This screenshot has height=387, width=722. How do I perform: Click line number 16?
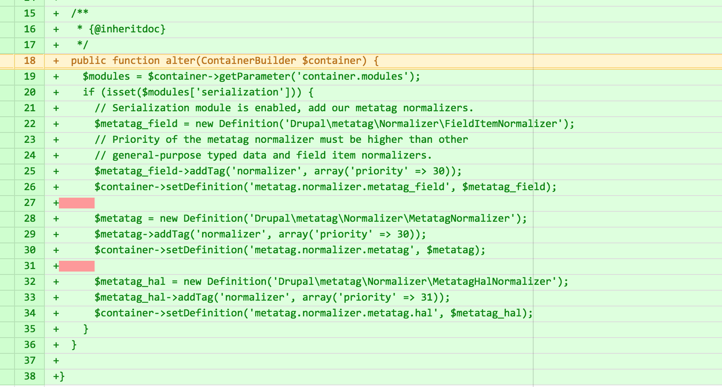point(29,29)
